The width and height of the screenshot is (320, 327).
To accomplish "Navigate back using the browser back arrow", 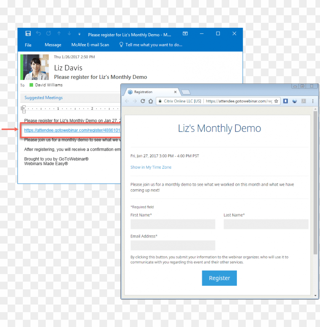I will [x=127, y=101].
